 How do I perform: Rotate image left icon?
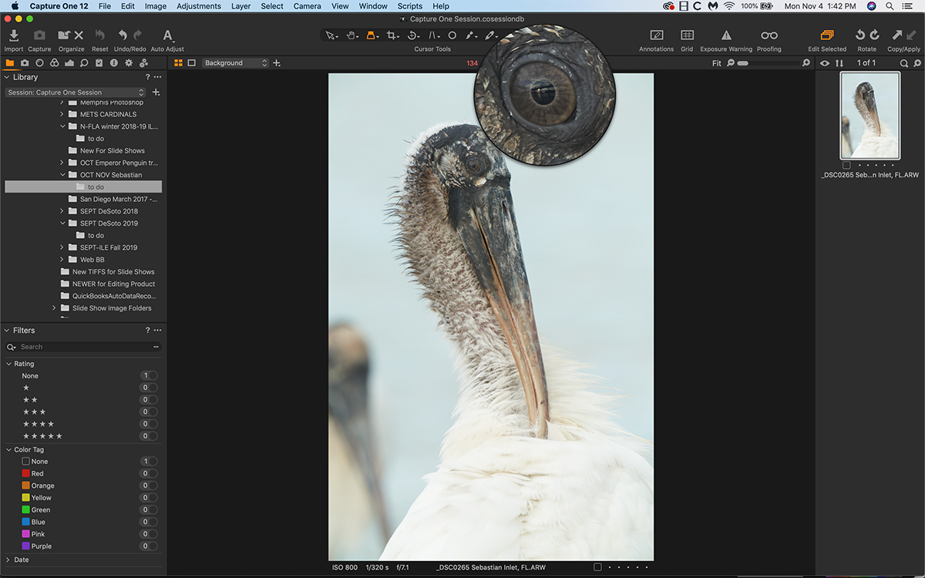pos(860,35)
